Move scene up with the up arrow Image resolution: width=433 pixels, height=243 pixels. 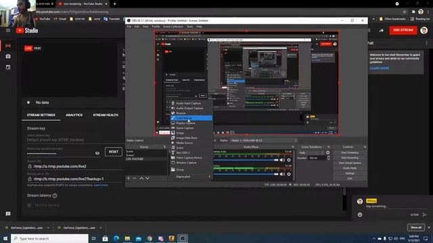tap(141, 178)
